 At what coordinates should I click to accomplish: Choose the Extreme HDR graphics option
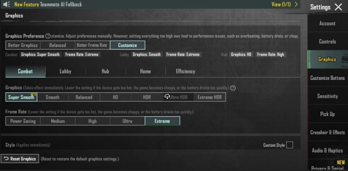[x=209, y=97]
